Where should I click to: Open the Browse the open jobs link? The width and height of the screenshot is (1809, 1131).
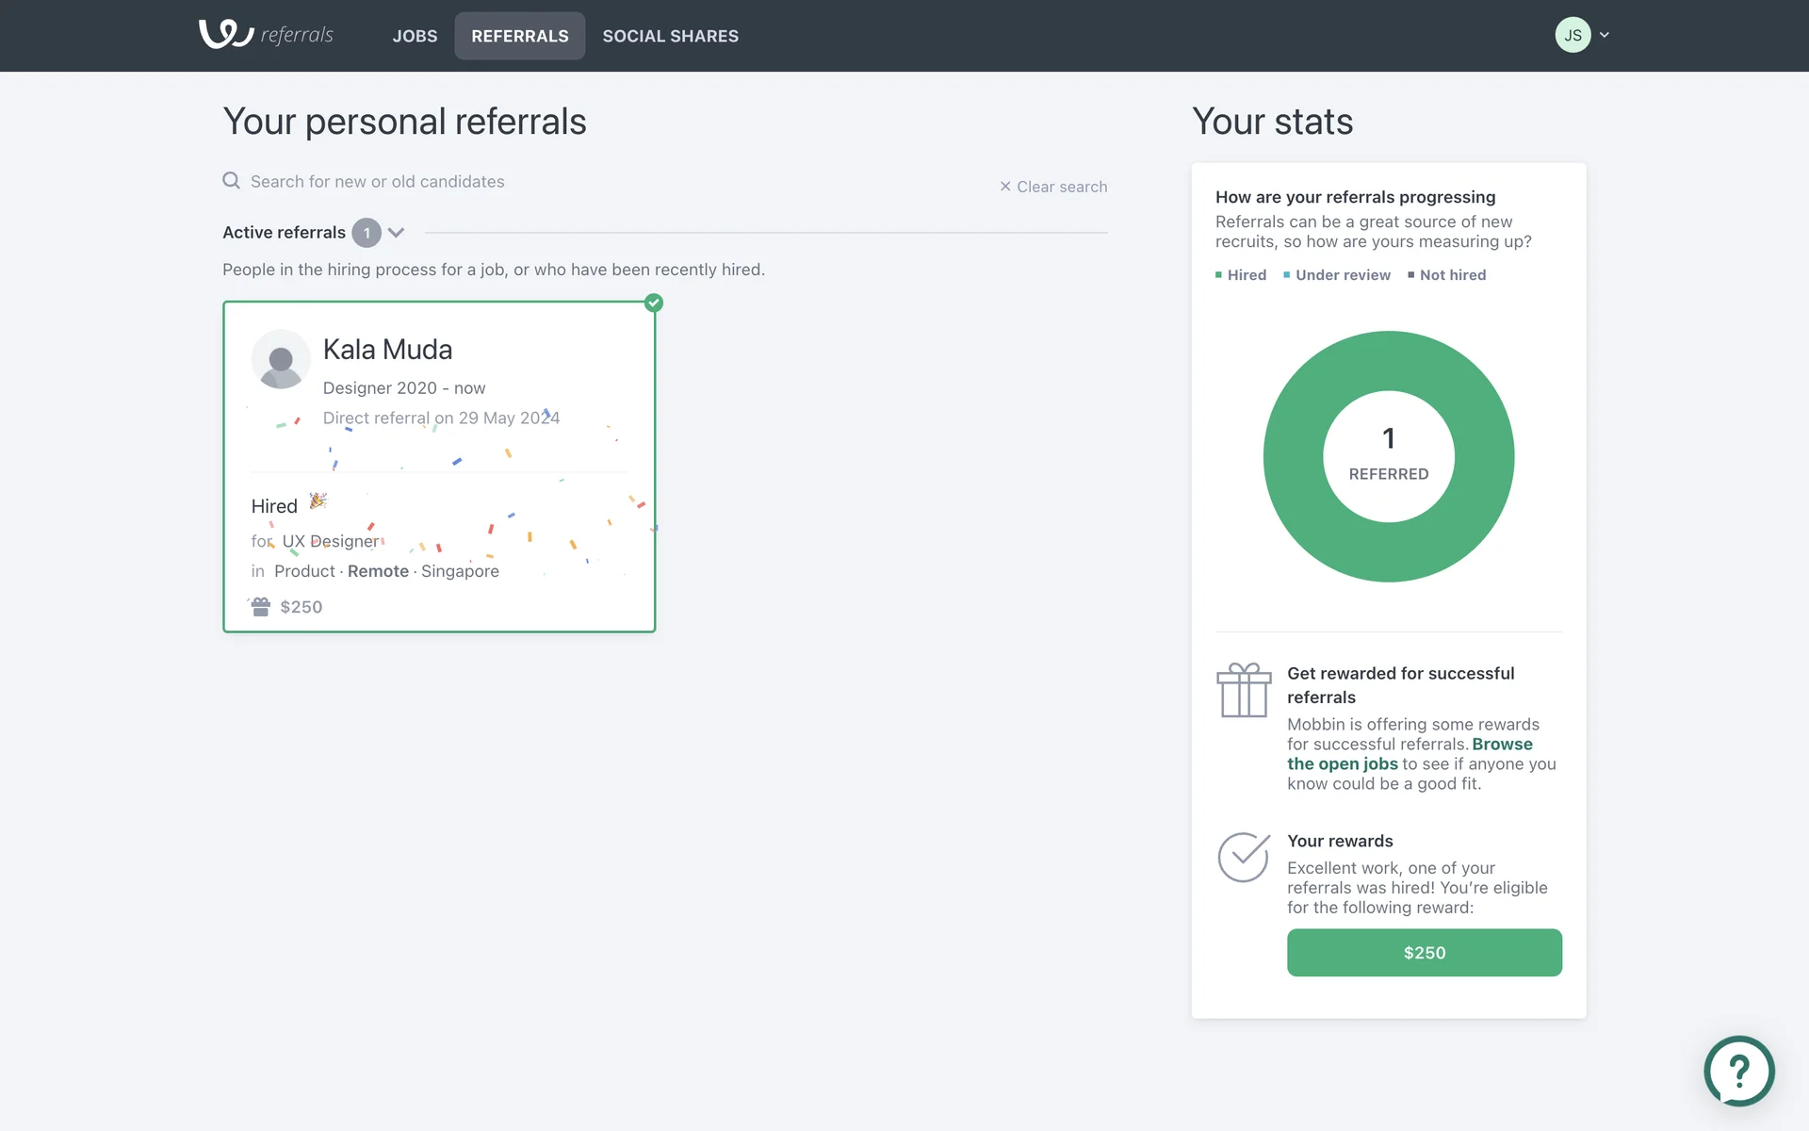[x=1501, y=745]
